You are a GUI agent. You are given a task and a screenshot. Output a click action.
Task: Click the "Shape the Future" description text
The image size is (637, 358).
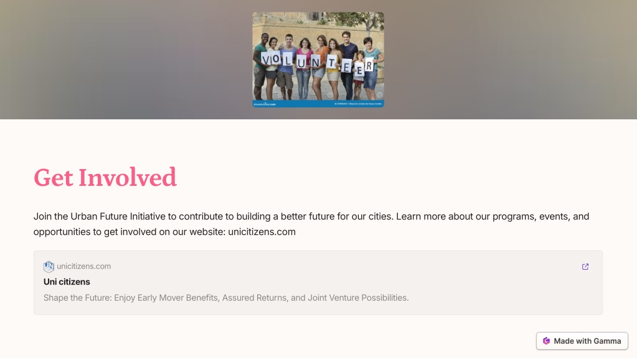(226, 298)
